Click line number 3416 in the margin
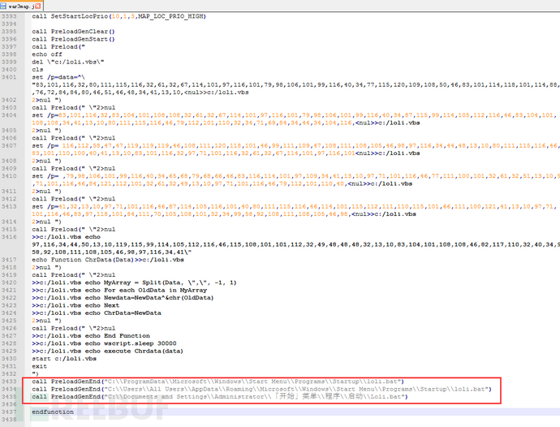The height and width of the screenshot is (427, 560). 9,237
